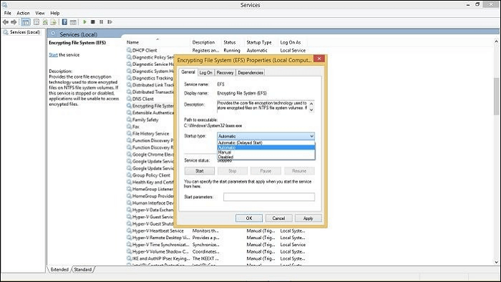Sort by the Status column header
This screenshot has width=501, height=282.
coord(230,42)
